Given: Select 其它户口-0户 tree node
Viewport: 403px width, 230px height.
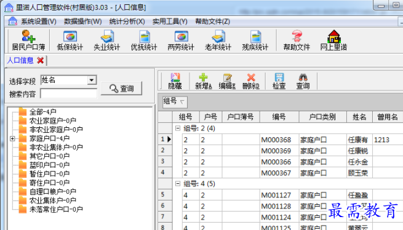Looking at the screenshot, I should 49,156.
